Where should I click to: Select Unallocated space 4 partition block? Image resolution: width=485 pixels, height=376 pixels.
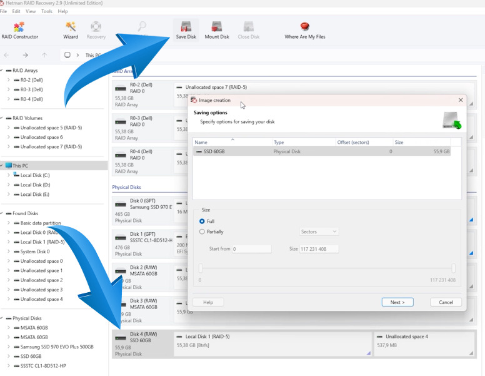424,344
